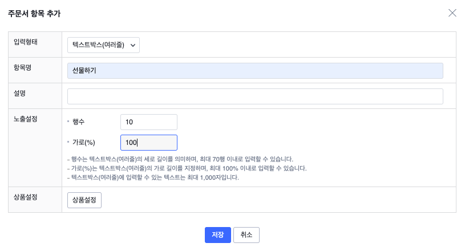Cancel using the 취소 button
465x251 pixels.
pos(246,235)
